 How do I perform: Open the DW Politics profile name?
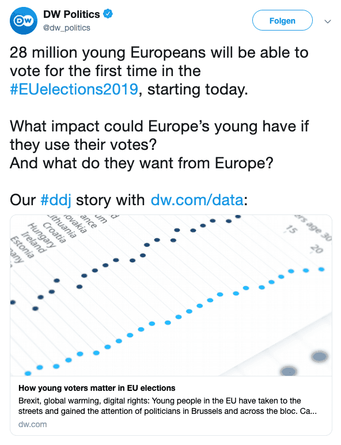pos(71,14)
